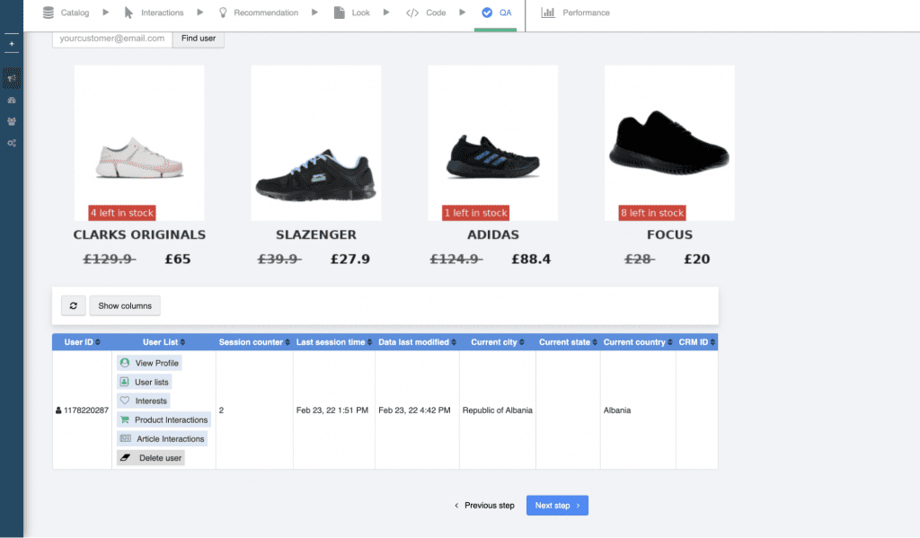
Task: Click the plus icon in the left sidebar
Action: (12, 43)
